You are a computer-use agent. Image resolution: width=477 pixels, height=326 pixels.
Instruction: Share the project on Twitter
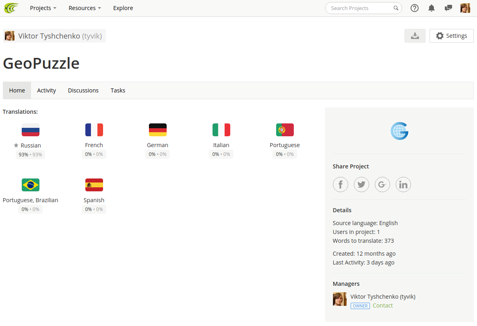click(361, 185)
